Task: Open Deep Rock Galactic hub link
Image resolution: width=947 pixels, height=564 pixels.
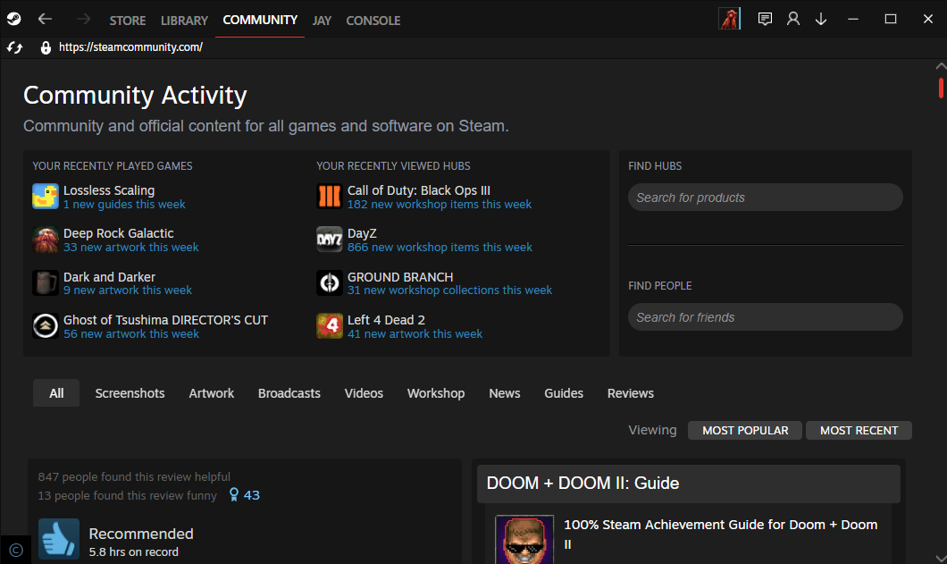Action: pyautogui.click(x=118, y=233)
